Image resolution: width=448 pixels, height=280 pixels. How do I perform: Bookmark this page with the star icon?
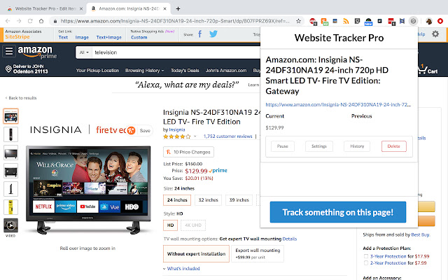tap(299, 21)
